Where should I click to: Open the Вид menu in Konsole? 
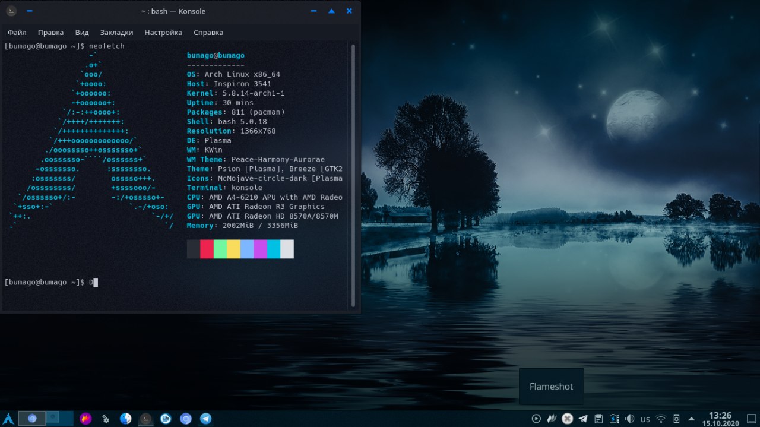pyautogui.click(x=82, y=33)
